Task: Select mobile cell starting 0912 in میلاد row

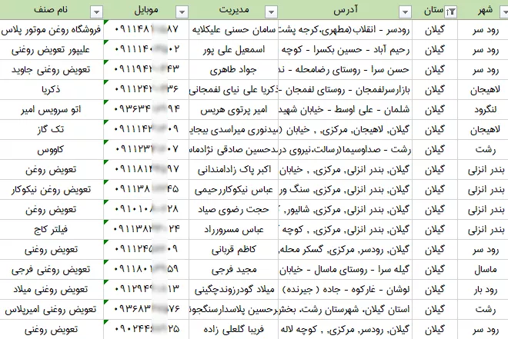Action: click(x=146, y=290)
